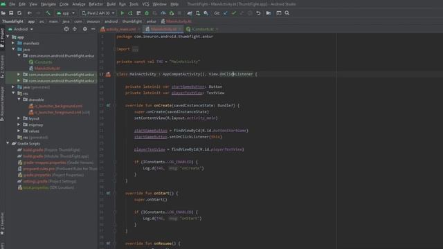Select gradle-wrapper.properties file
Image resolution: width=443 pixels, height=249 pixels.
(x=44, y=163)
